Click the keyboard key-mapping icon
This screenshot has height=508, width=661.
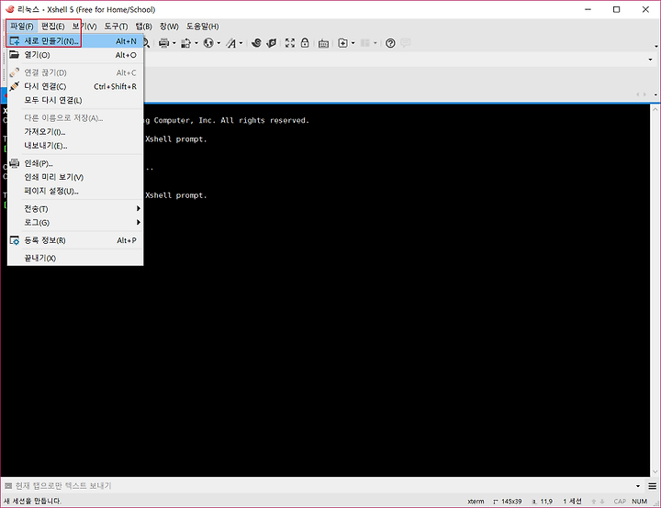point(323,43)
